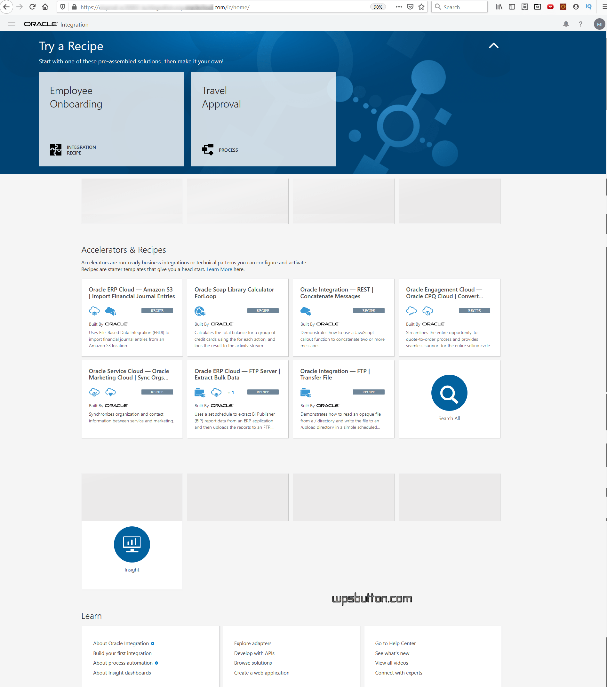Open the Firefox application menu
The width and height of the screenshot is (607, 687).
(x=604, y=7)
